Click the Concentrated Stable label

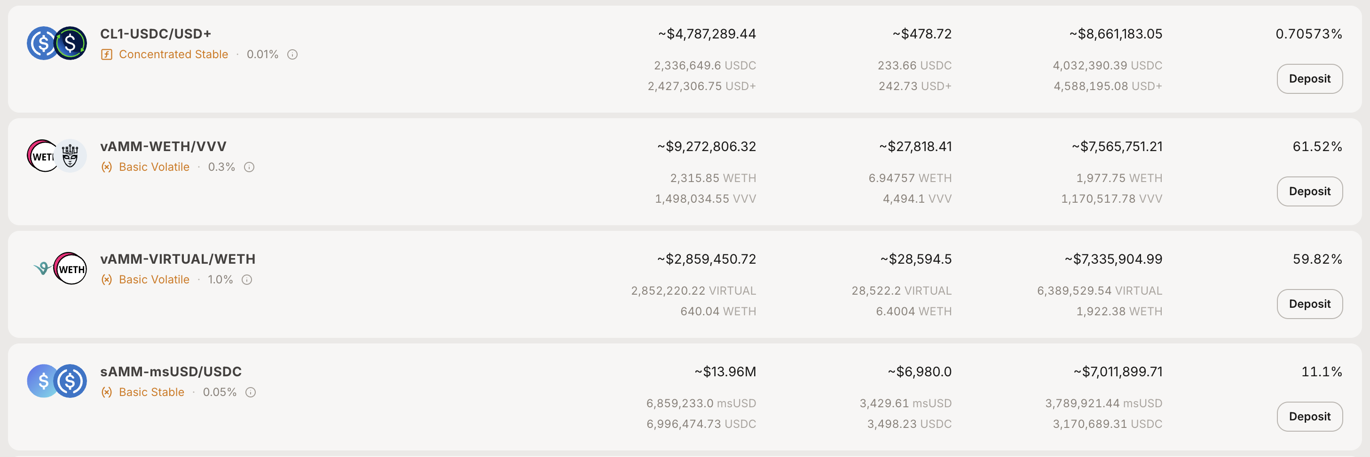[x=173, y=55]
